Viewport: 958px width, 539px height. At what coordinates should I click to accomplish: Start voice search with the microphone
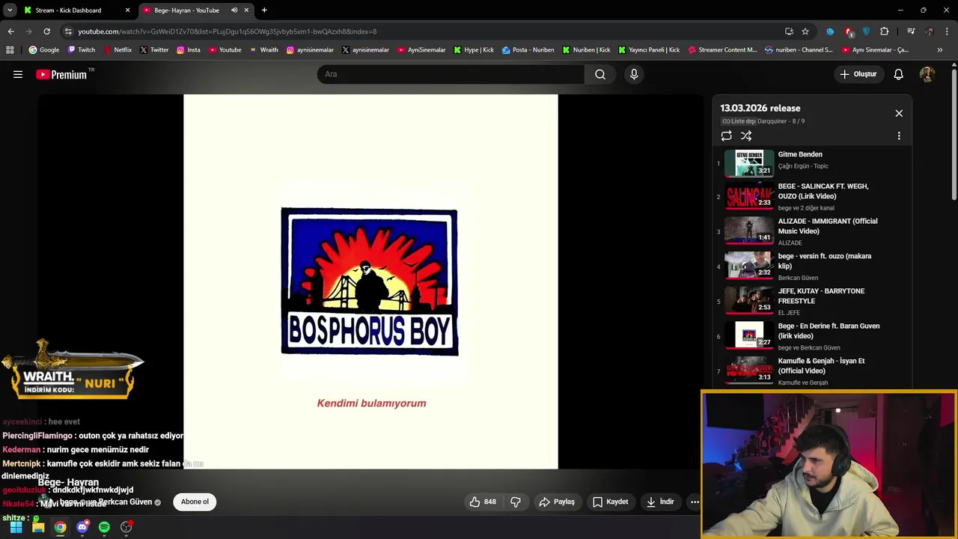click(634, 74)
